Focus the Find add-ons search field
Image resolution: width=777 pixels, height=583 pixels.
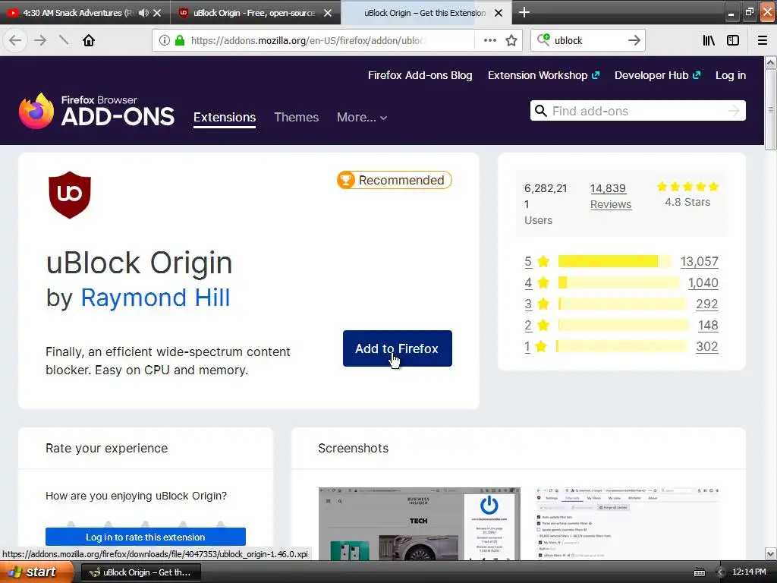637,111
